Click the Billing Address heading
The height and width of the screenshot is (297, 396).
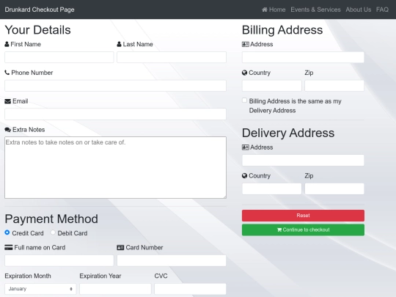click(282, 30)
